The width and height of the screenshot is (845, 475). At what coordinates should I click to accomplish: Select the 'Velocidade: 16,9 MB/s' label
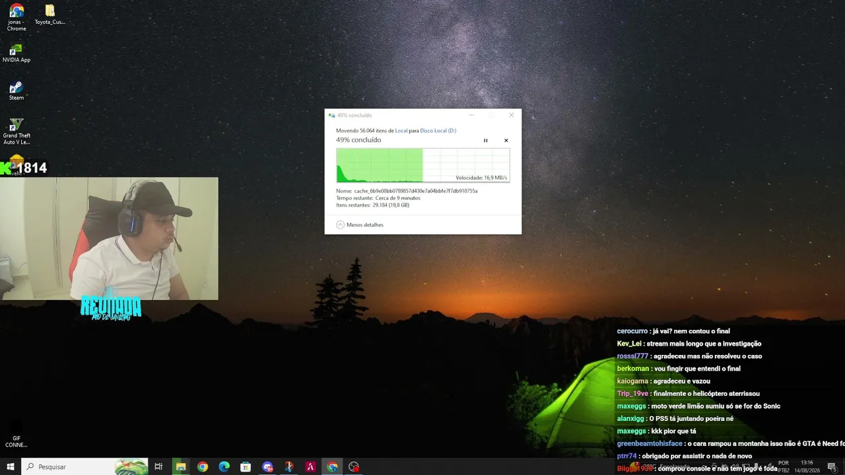pos(481,178)
